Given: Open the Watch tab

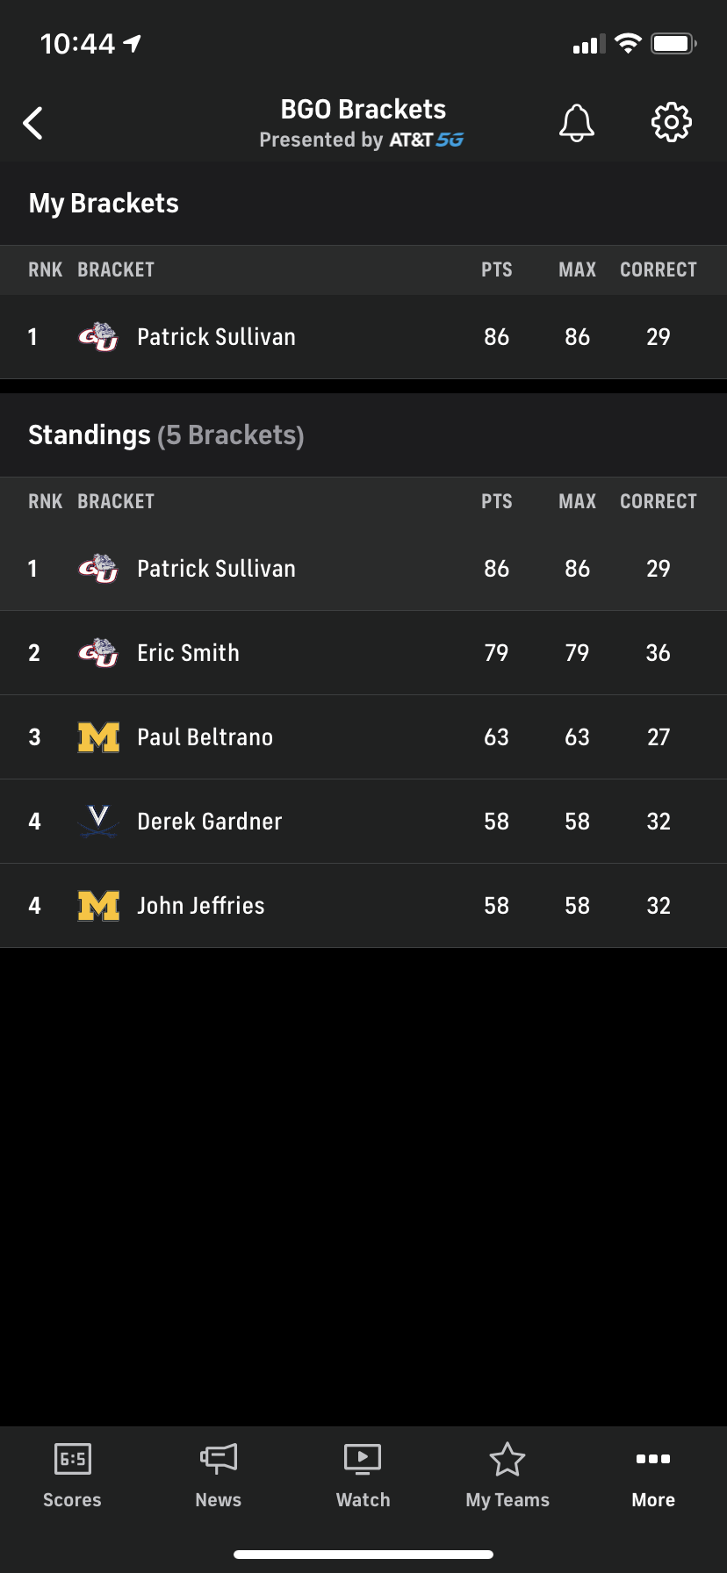Looking at the screenshot, I should pos(363,1476).
